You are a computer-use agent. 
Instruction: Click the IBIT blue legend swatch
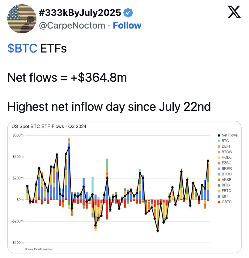(x=219, y=196)
